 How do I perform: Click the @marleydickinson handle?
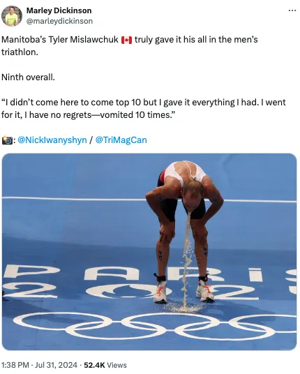click(x=59, y=21)
